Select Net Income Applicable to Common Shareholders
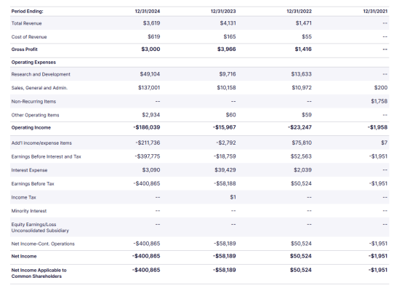This screenshot has width=402, height=288. [39, 273]
